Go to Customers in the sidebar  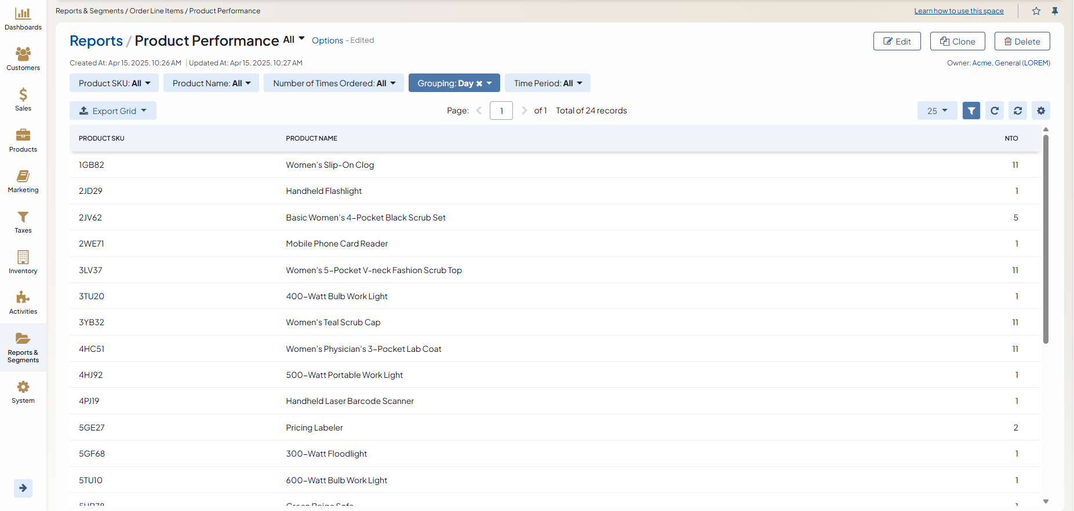click(23, 59)
